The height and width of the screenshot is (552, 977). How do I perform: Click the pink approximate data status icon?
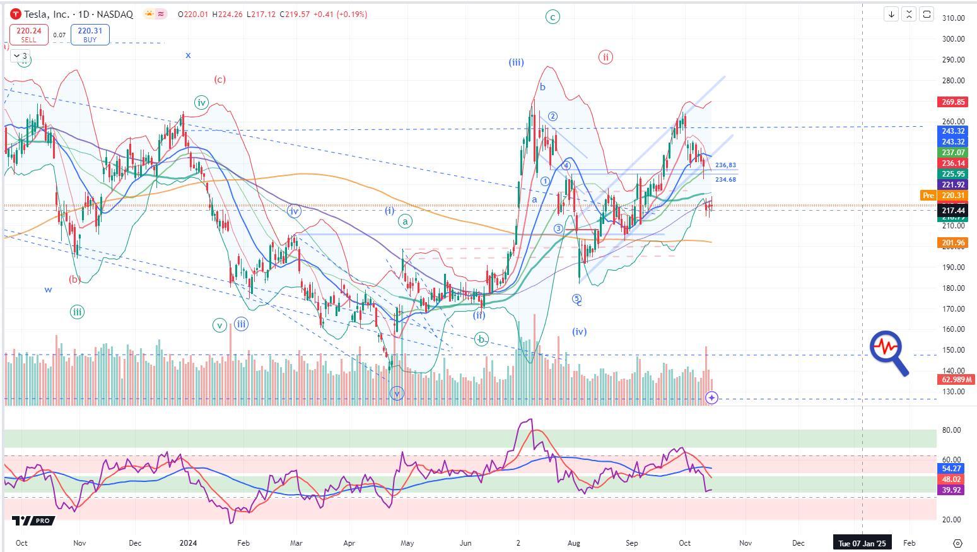coord(161,14)
